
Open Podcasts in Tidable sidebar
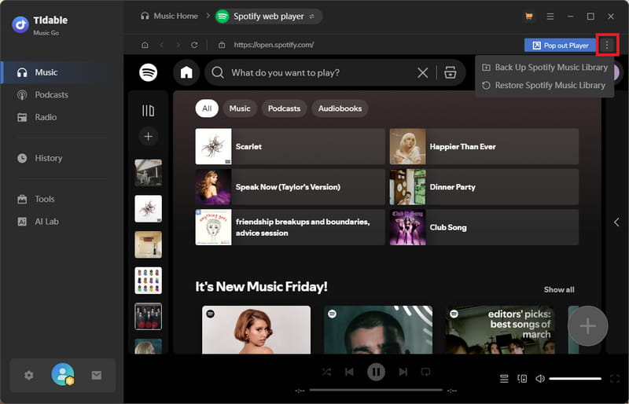point(43,95)
